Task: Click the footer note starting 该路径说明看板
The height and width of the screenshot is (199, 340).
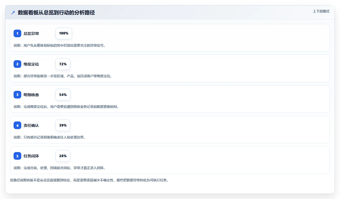Action: tap(89, 180)
